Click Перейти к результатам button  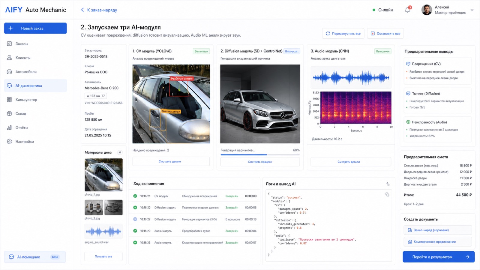pyautogui.click(x=439, y=257)
